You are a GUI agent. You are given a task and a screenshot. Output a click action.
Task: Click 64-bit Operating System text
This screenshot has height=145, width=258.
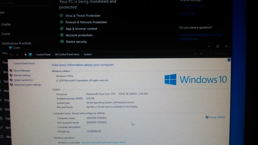pos(110,102)
